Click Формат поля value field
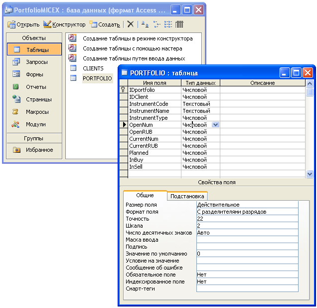Viewport: 317px width, 308px height. (247, 212)
